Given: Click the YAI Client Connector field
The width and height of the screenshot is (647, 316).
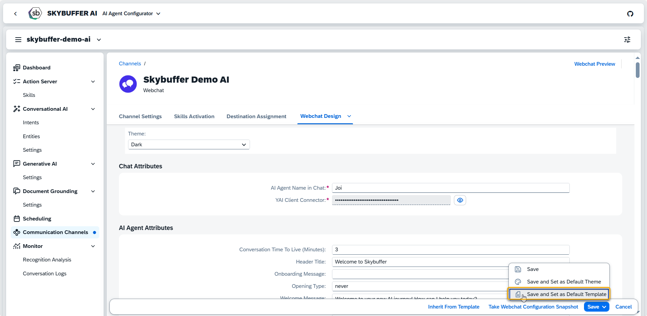Looking at the screenshot, I should pos(391,200).
